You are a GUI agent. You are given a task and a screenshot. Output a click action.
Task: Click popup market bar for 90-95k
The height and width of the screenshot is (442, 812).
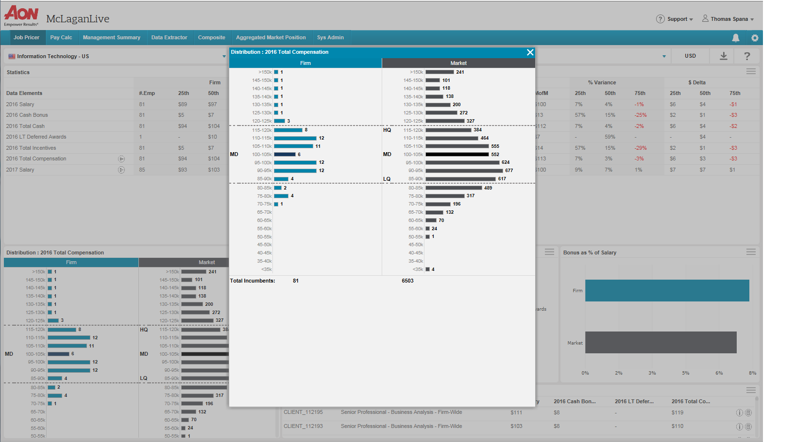464,171
